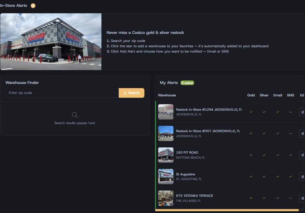Select '675 TATONKA TERRACE' row title
Screen dimensions: 305x213
(194, 196)
